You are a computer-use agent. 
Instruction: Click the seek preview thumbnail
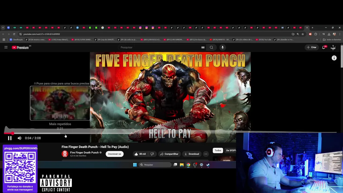coord(60,103)
